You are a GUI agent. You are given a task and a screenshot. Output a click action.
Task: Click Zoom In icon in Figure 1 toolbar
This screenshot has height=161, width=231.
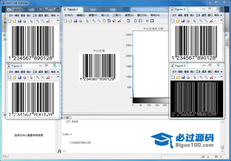click(37, 21)
